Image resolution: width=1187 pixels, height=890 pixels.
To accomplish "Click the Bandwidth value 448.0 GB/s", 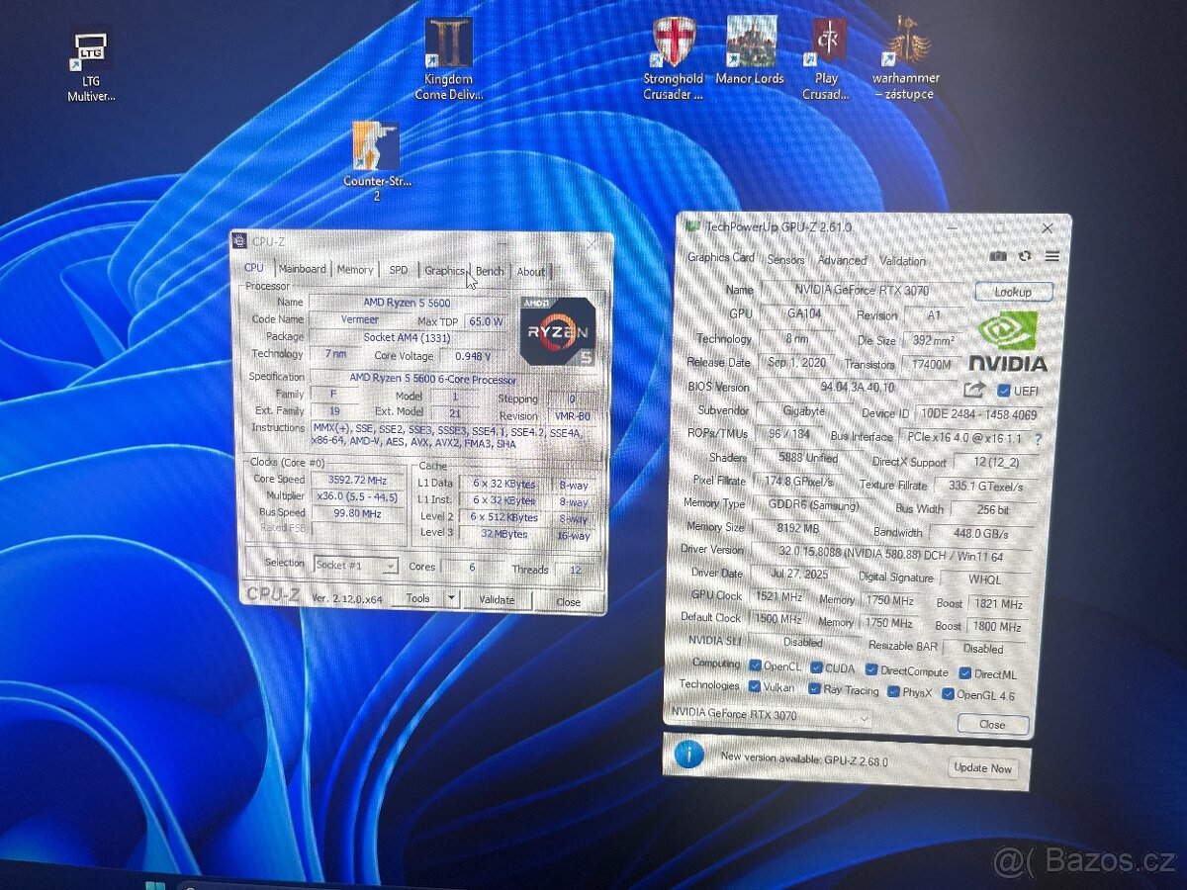I will (x=980, y=533).
